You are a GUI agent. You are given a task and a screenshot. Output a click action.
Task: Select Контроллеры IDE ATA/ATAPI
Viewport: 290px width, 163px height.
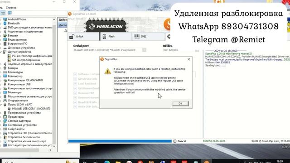pos(25,80)
